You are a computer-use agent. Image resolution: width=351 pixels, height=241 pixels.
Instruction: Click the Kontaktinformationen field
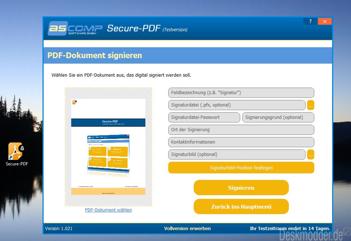point(241,142)
